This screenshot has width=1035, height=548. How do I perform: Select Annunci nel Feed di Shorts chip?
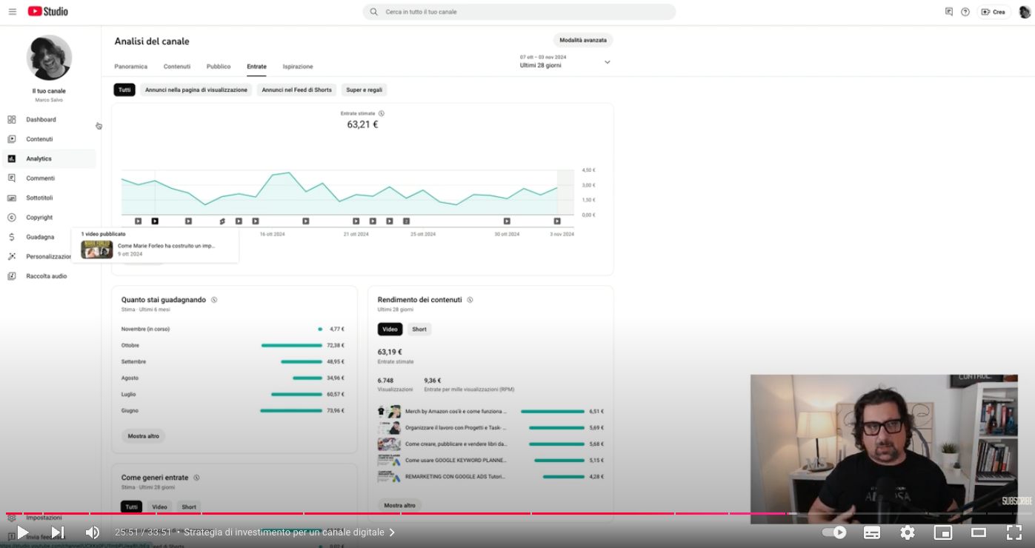[x=296, y=90]
